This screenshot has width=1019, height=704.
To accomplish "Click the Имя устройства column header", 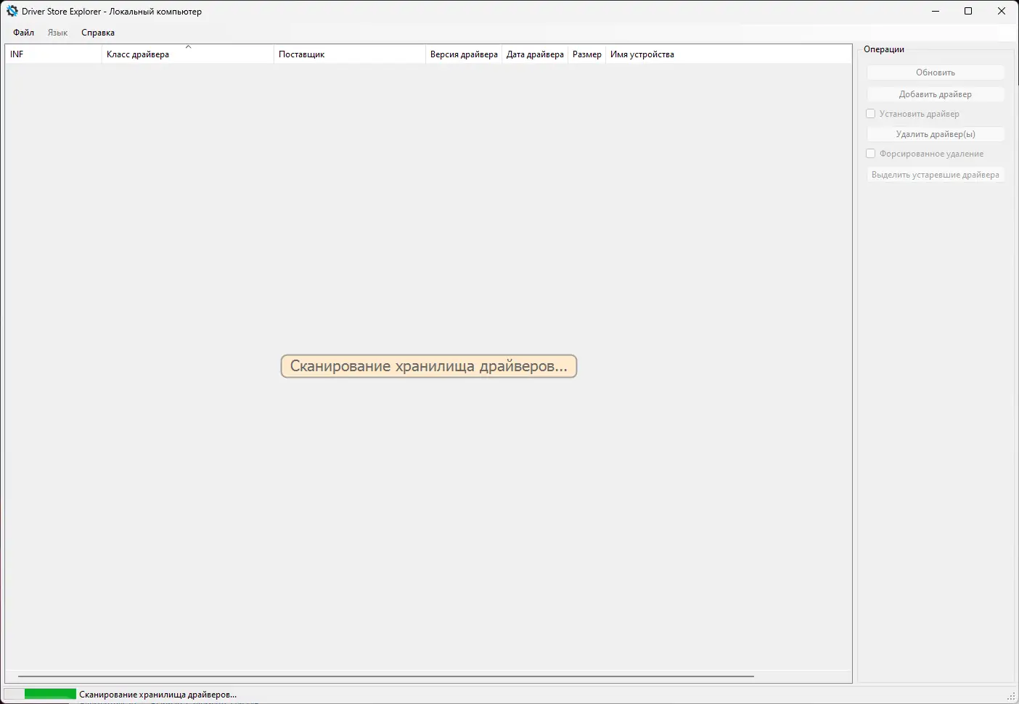I will click(x=642, y=54).
